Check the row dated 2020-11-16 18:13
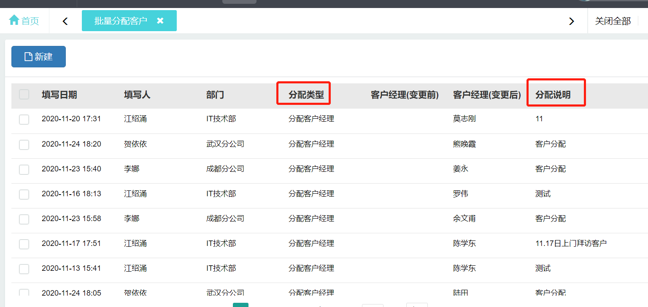 [24, 195]
